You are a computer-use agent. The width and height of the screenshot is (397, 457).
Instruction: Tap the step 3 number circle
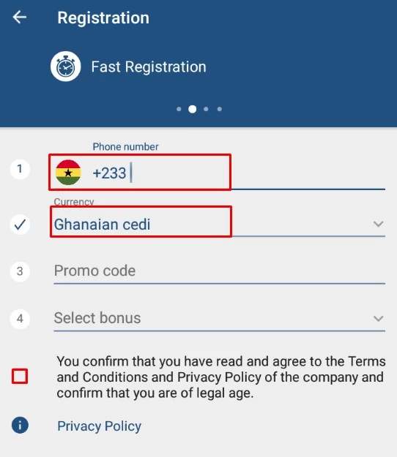click(20, 271)
